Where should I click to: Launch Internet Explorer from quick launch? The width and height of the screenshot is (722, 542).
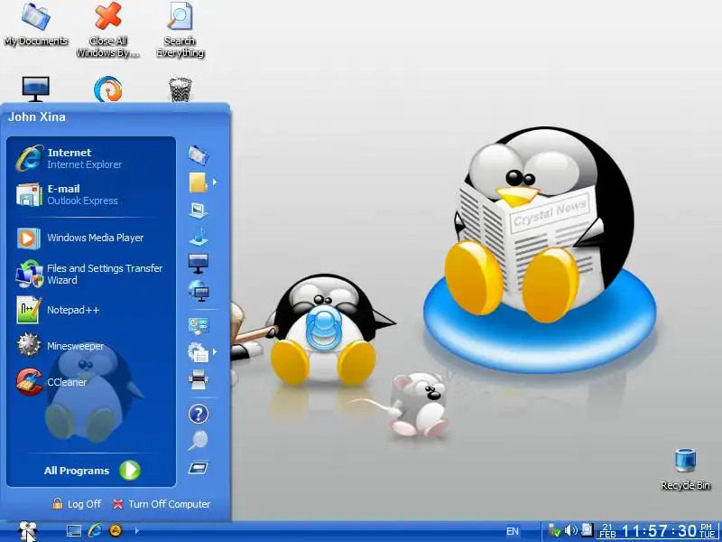coord(95,530)
